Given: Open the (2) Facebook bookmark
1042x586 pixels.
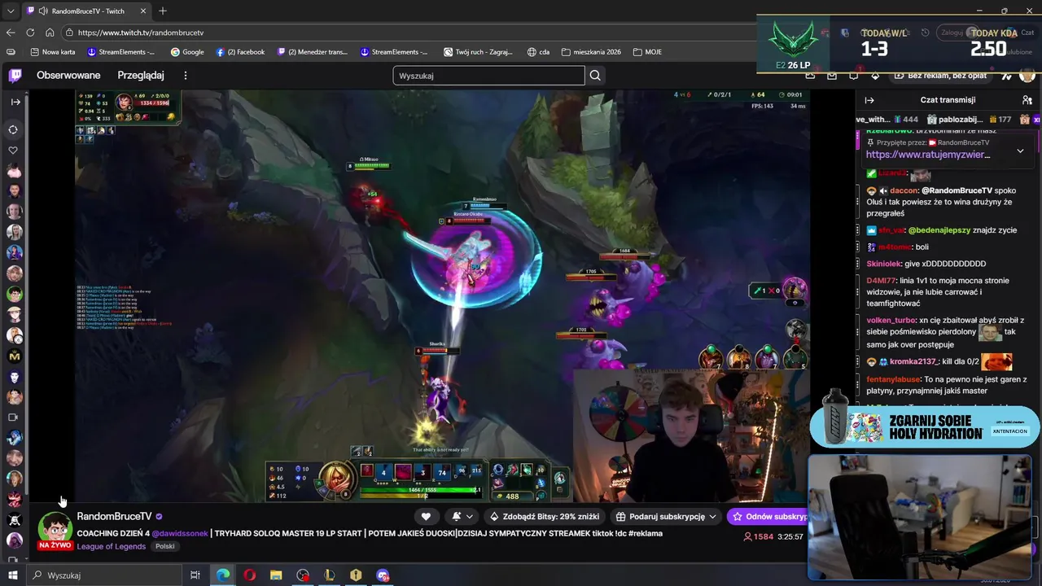Looking at the screenshot, I should (240, 52).
